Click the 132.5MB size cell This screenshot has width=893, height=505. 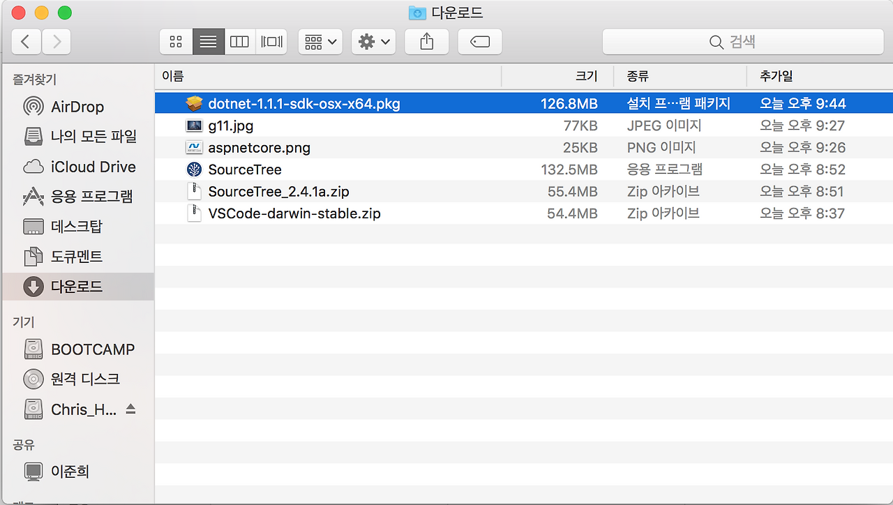point(569,169)
